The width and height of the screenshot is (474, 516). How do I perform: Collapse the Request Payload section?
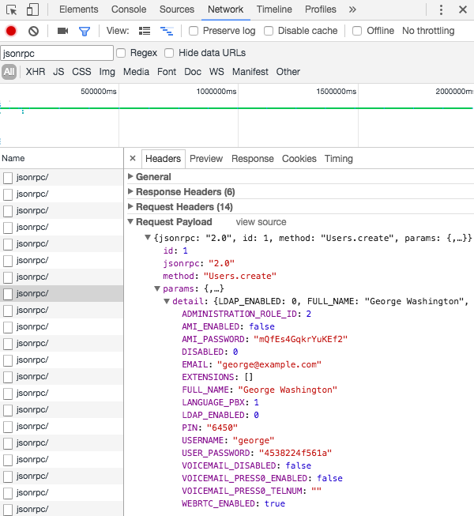coord(130,221)
